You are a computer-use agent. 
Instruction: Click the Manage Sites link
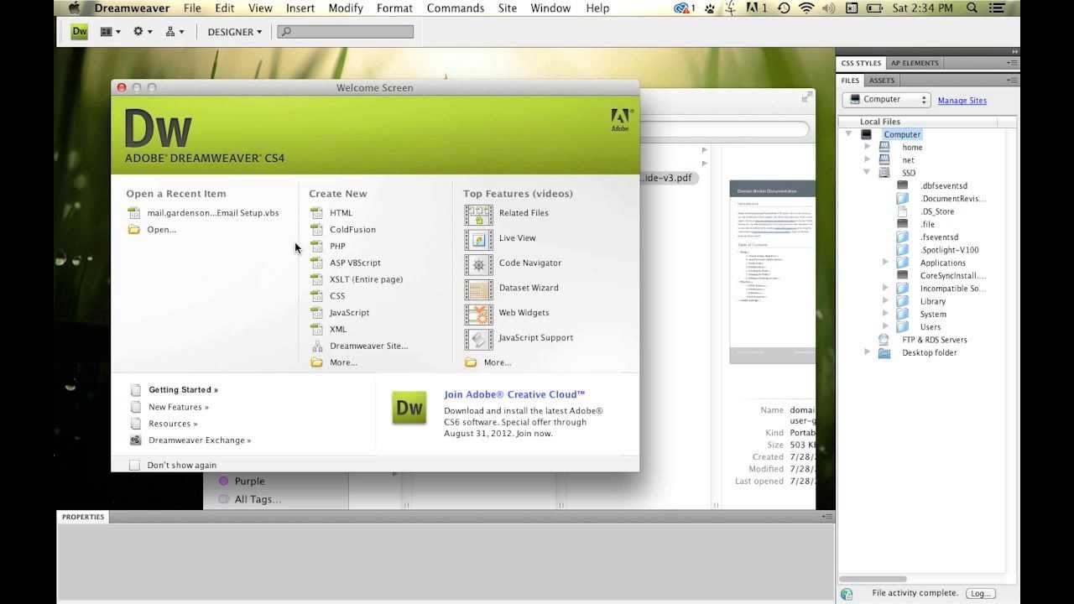point(962,101)
